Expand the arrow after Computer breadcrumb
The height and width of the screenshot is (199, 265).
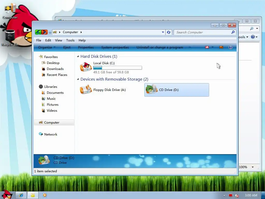[81, 32]
